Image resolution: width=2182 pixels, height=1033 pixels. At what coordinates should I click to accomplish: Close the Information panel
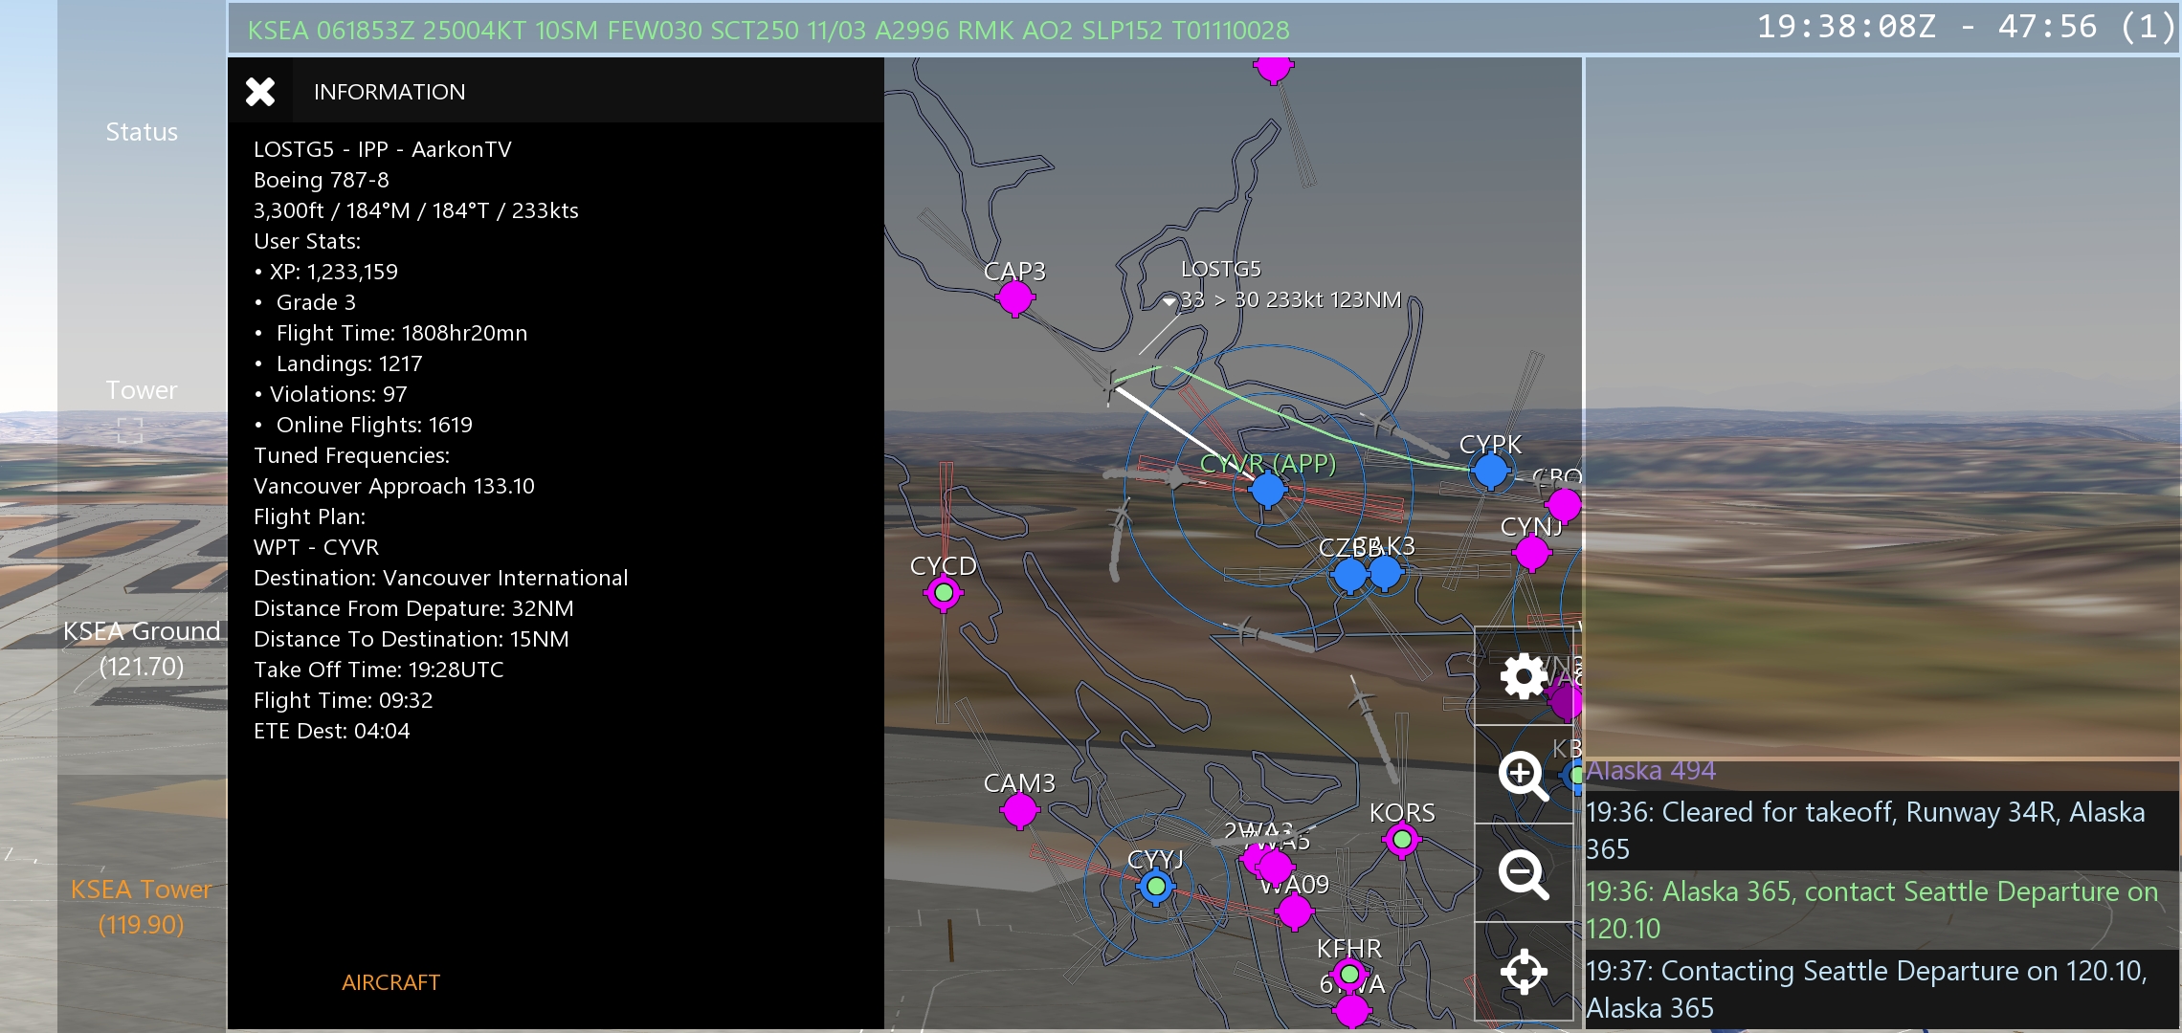pos(260,92)
